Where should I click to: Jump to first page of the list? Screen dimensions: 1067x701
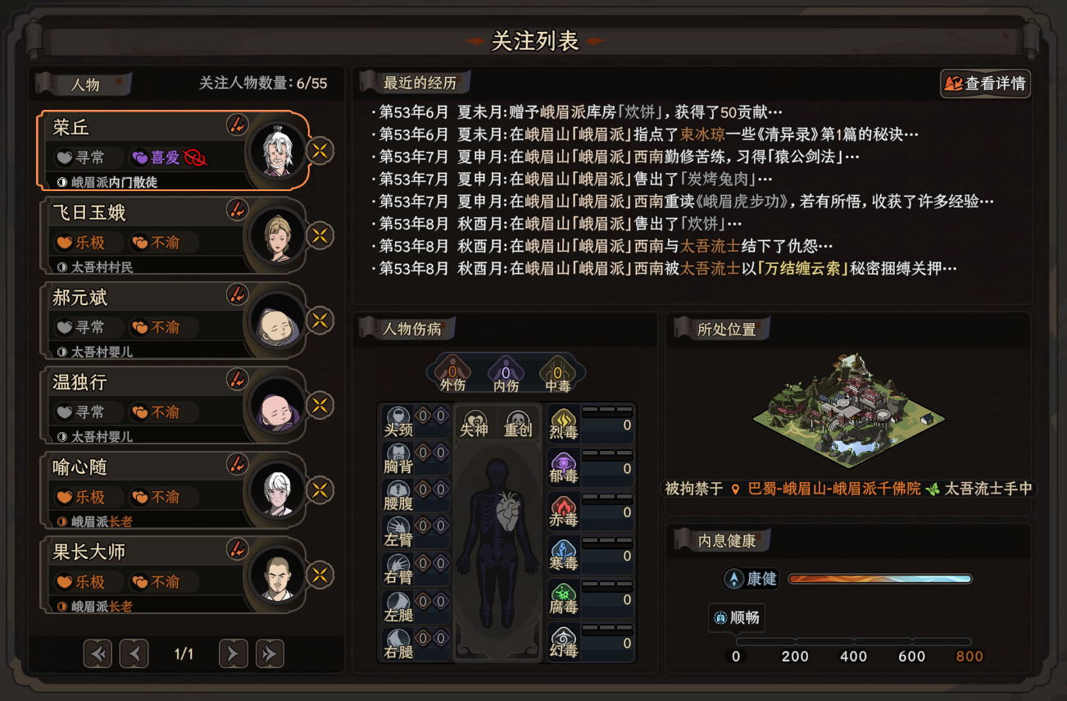(98, 653)
